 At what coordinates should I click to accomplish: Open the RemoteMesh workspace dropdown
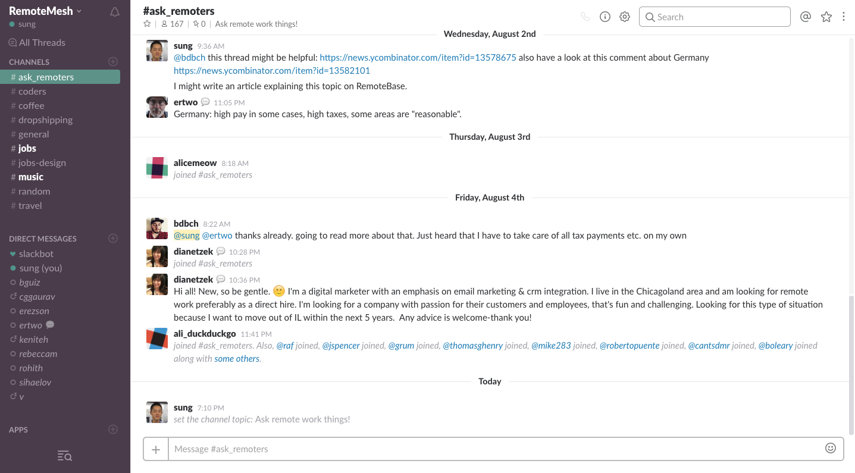coord(42,10)
